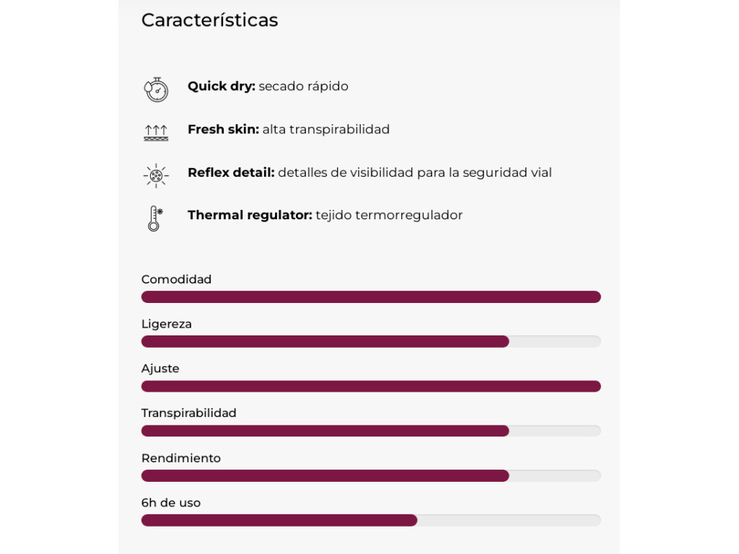Click the Rendimiento label
The height and width of the screenshot is (554, 739).
181,458
